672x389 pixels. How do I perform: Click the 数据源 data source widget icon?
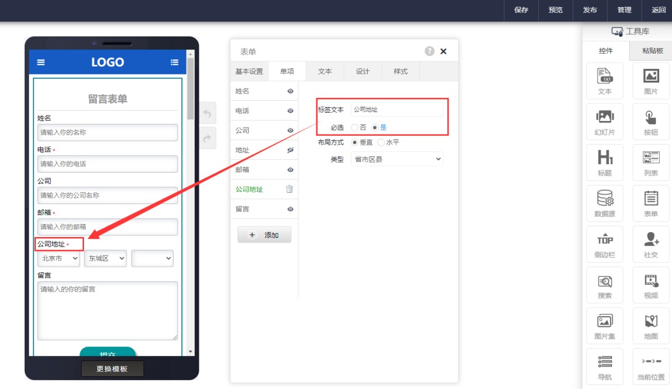pos(605,198)
